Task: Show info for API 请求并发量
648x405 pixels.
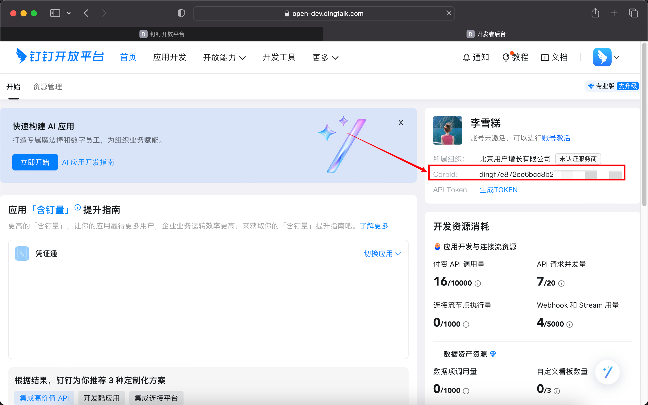Action: click(561, 283)
